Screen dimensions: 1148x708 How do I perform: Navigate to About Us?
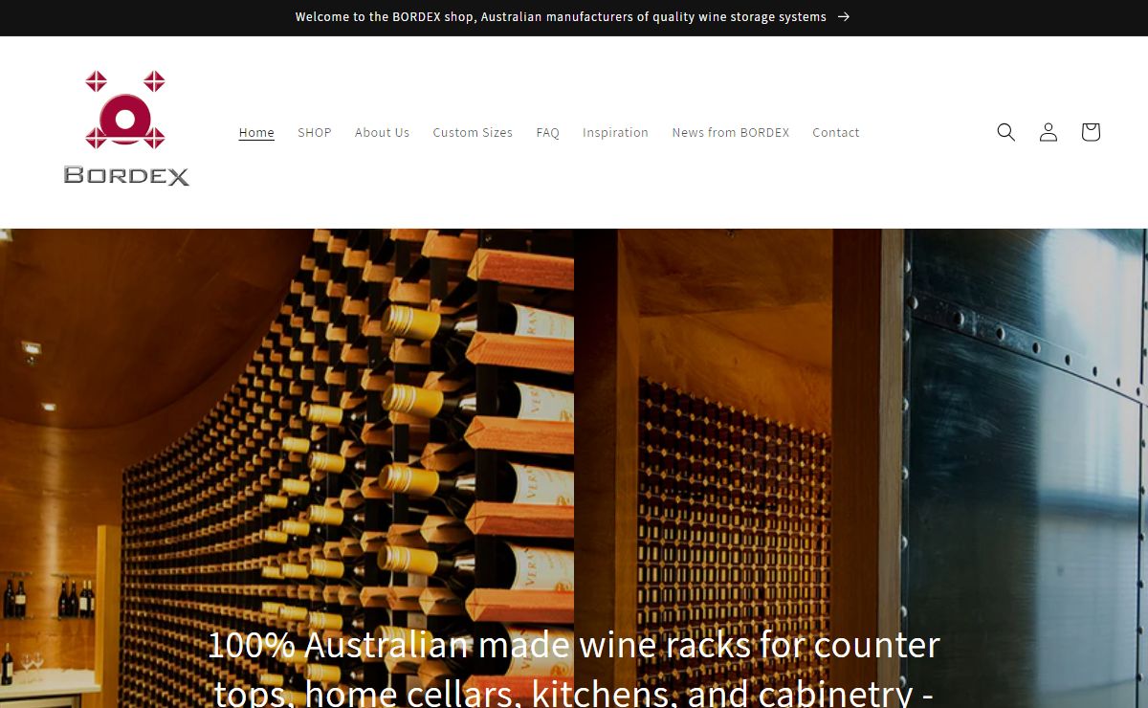tap(382, 133)
